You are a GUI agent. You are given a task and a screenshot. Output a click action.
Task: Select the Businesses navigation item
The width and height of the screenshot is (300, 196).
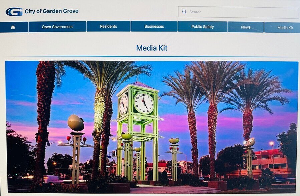[x=154, y=26]
